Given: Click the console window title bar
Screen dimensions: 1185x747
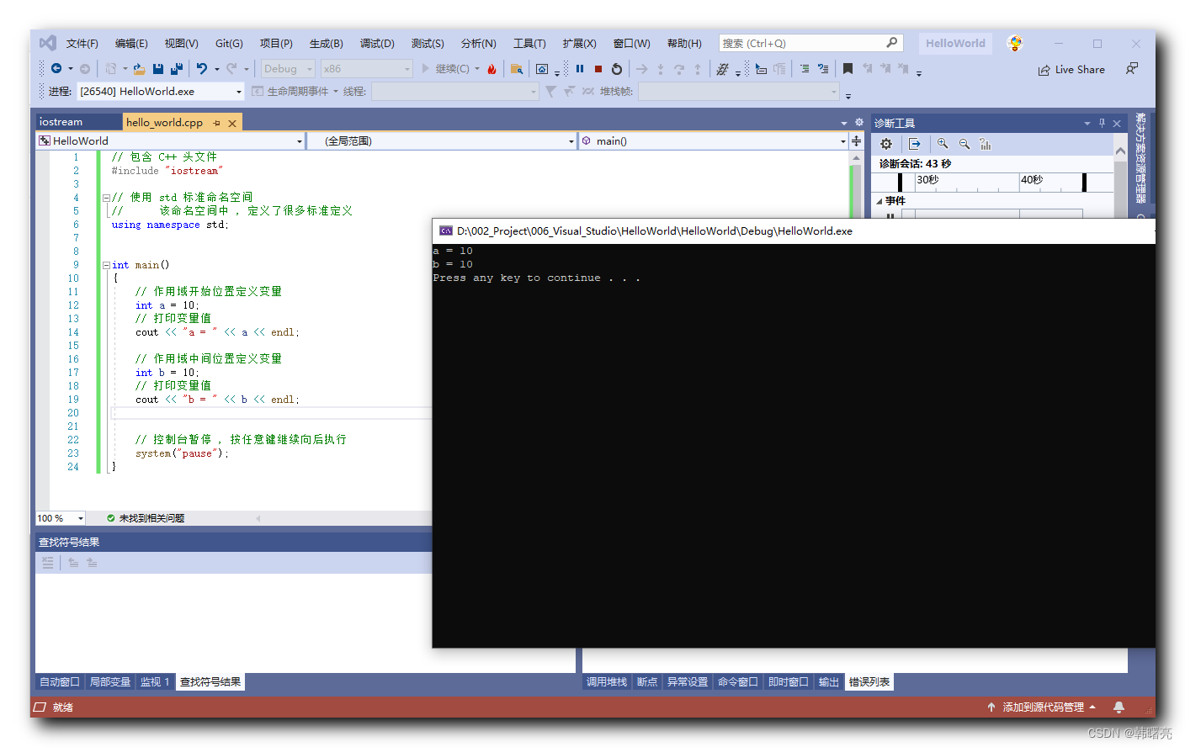Looking at the screenshot, I should [794, 231].
